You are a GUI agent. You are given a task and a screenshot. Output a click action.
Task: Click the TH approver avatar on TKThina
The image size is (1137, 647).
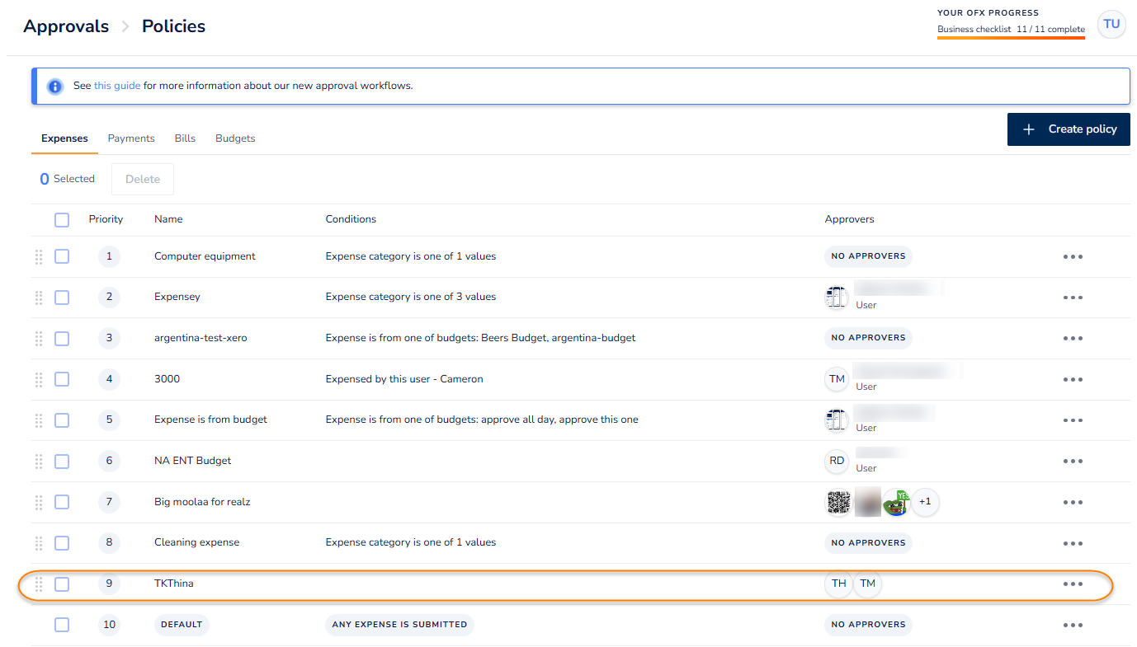[x=838, y=584]
